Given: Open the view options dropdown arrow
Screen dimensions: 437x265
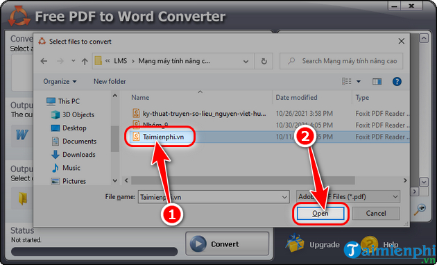Looking at the screenshot, I should (x=359, y=82).
